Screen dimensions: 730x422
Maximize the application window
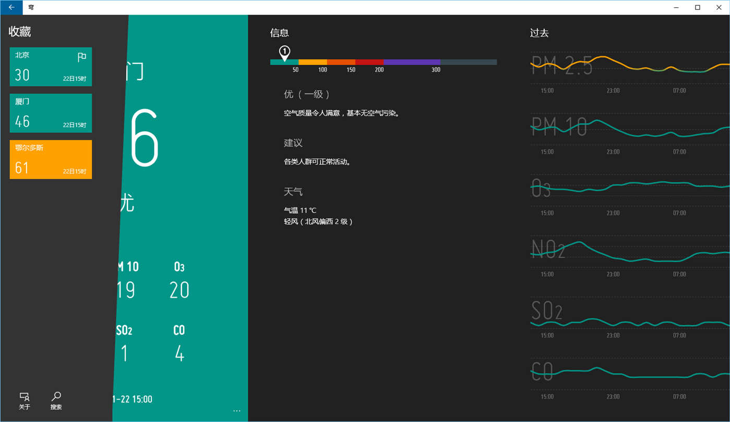point(698,7)
